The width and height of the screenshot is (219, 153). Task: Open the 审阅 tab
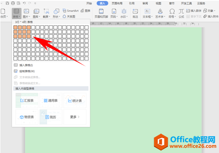tap(145, 3)
